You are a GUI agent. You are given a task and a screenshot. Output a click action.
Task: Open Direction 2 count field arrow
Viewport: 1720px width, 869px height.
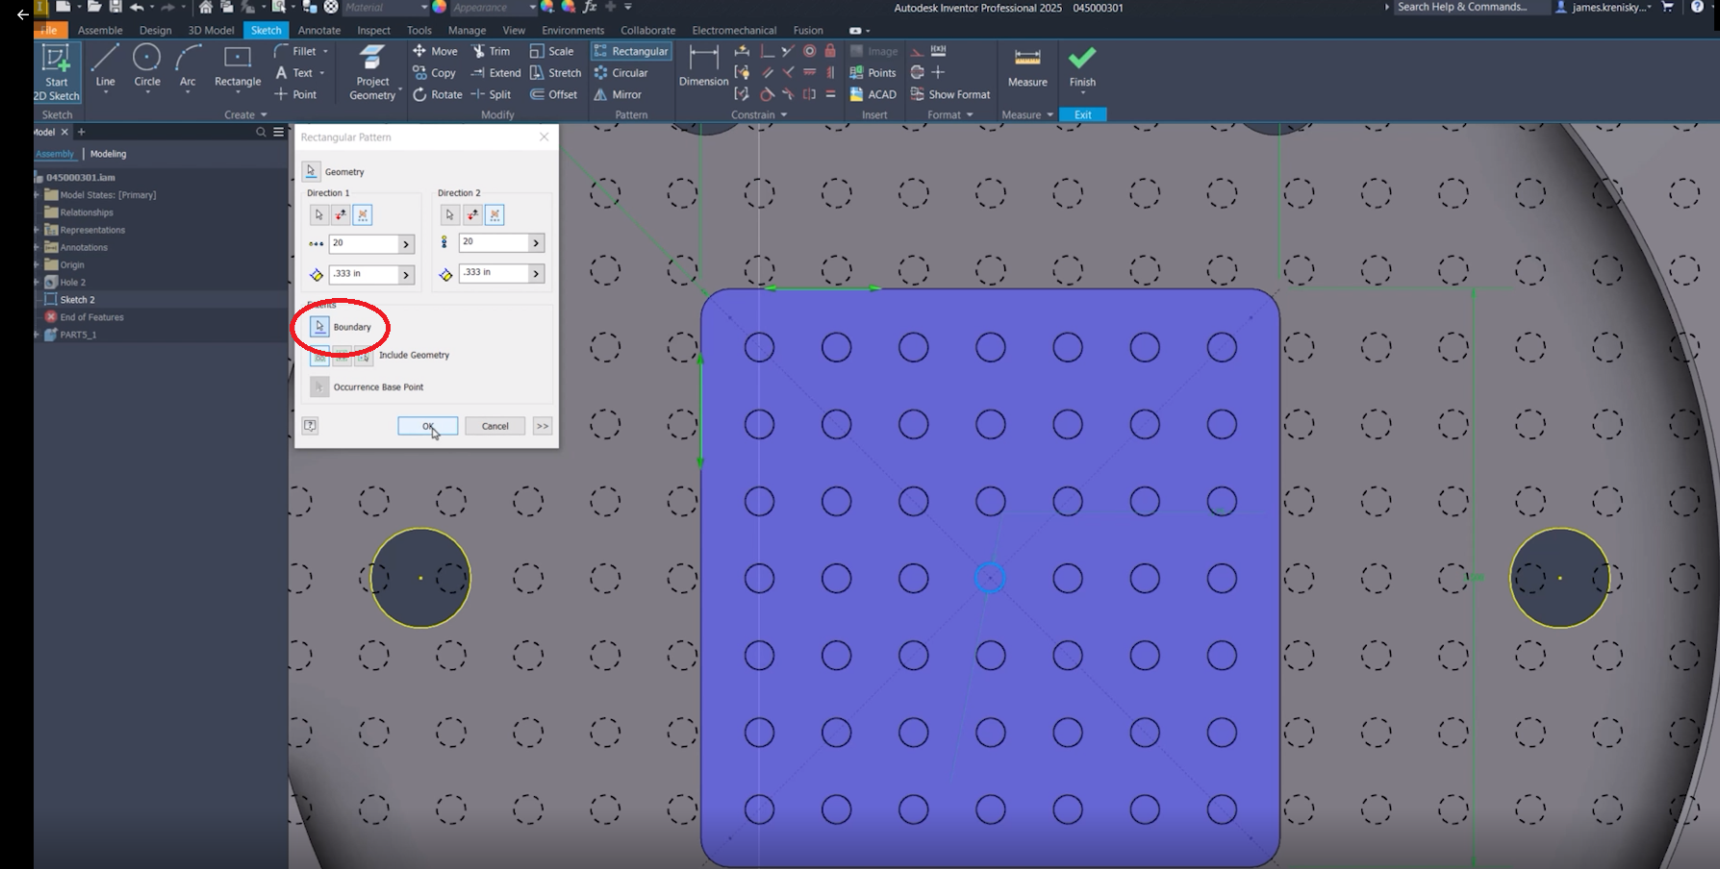(537, 243)
